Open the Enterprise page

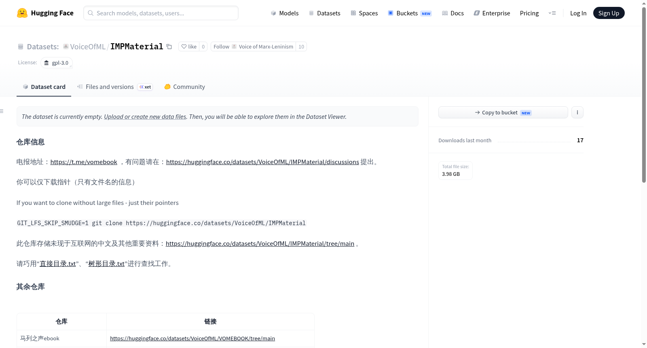pos(492,13)
